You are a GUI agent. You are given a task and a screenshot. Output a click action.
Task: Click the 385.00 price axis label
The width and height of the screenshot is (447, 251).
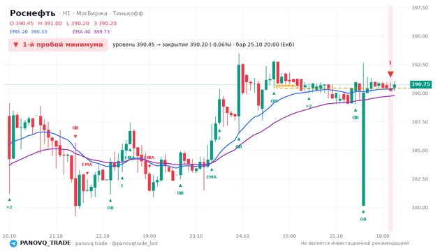(x=420, y=151)
